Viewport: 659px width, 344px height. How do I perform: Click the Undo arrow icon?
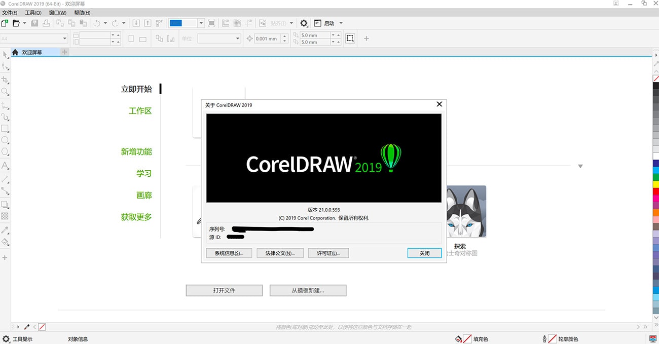click(97, 23)
